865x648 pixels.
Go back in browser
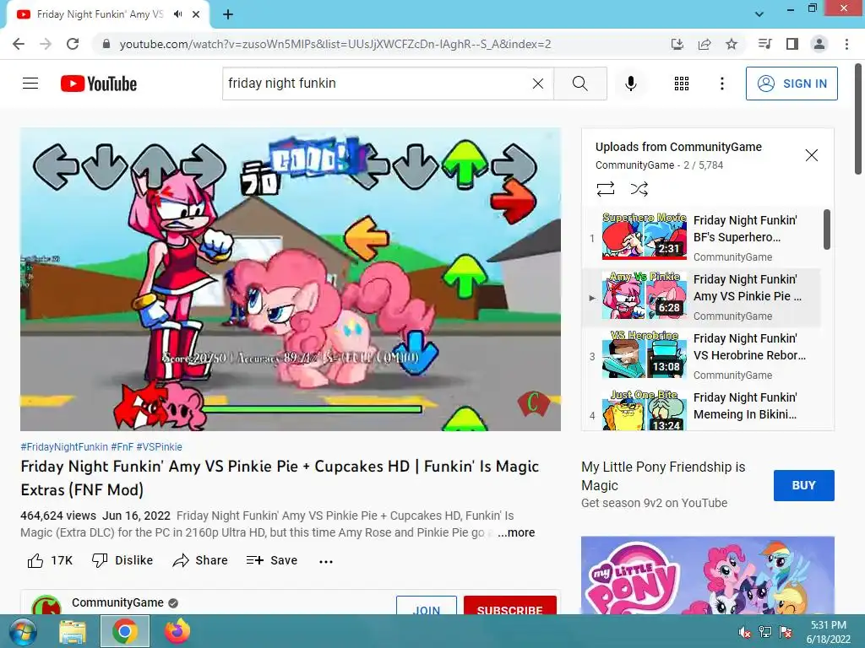pyautogui.click(x=19, y=44)
